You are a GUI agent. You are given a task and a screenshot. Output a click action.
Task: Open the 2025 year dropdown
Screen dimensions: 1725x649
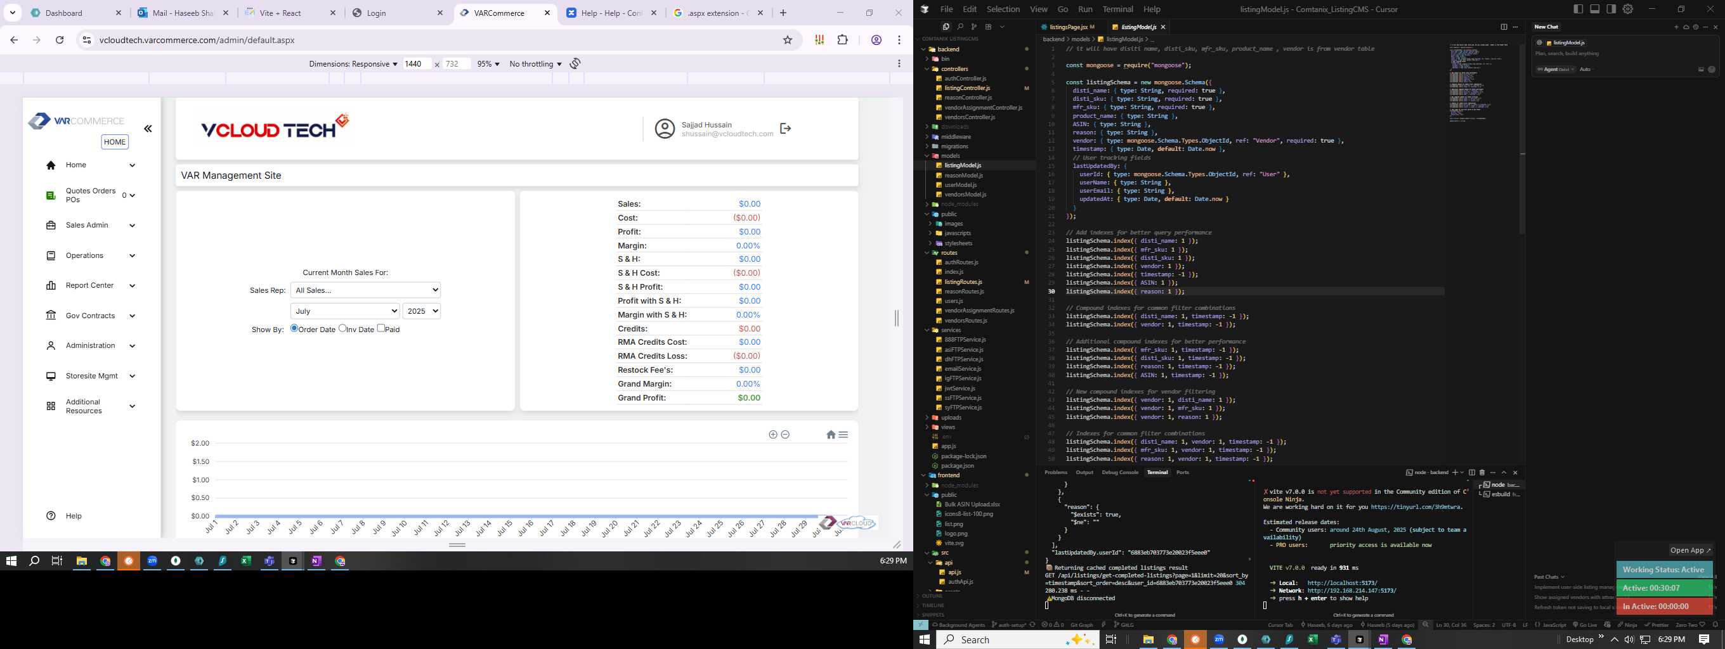click(x=421, y=311)
